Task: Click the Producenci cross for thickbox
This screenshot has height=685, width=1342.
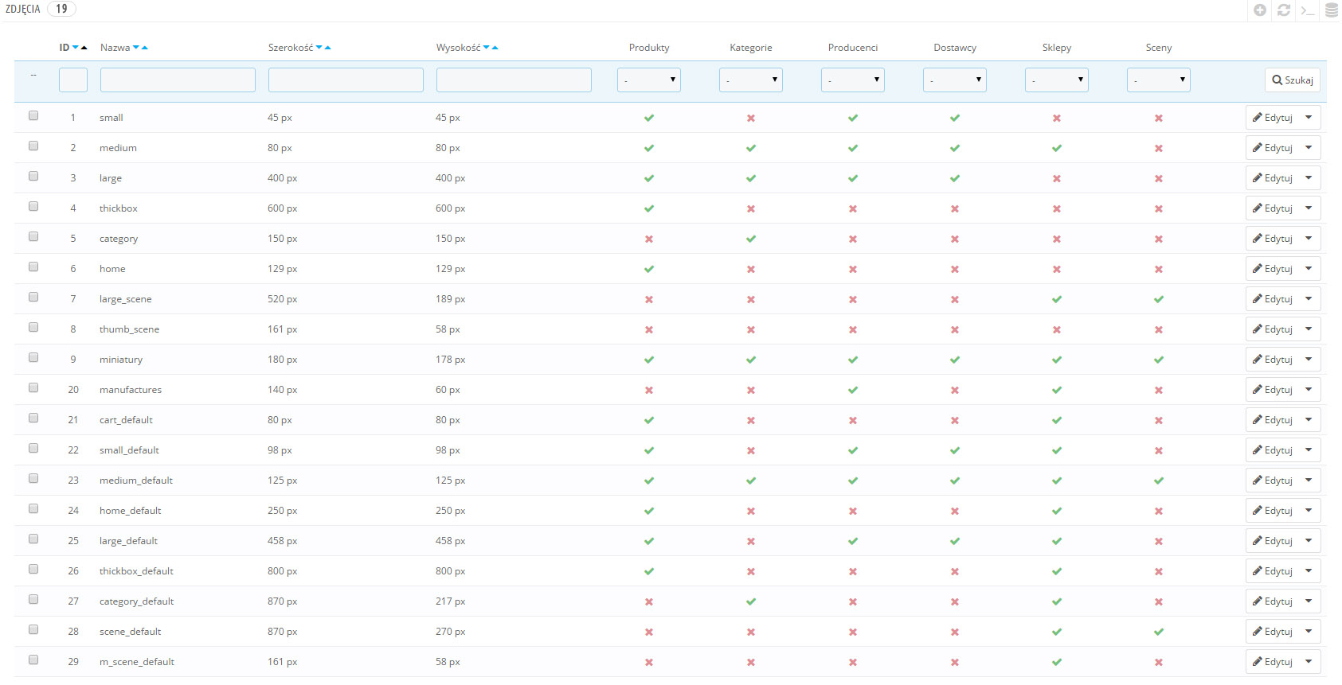Action: 853,208
